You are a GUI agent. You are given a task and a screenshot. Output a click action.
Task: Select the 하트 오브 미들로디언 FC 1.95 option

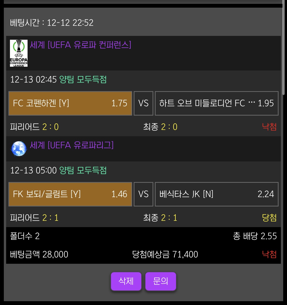[216, 103]
